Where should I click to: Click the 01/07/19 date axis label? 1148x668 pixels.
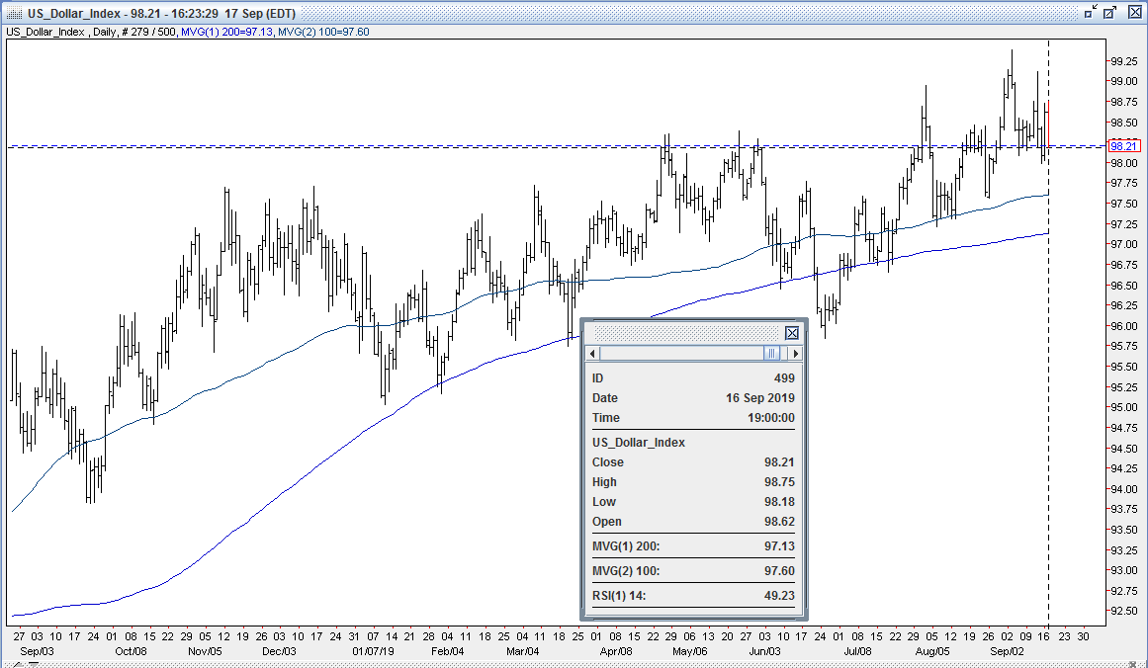pos(374,651)
